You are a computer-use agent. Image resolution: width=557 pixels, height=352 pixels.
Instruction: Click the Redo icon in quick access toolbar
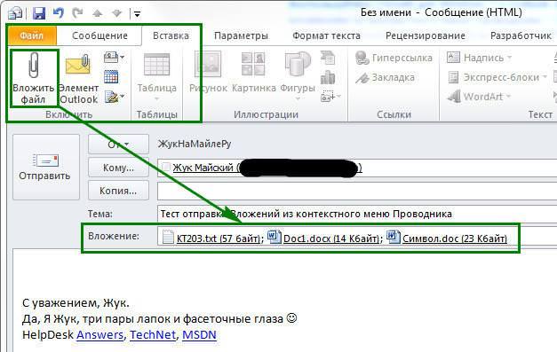click(77, 13)
